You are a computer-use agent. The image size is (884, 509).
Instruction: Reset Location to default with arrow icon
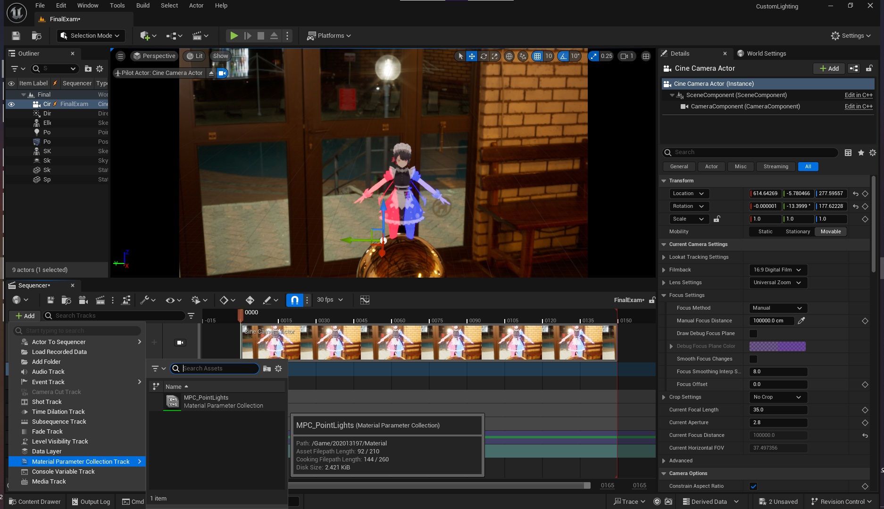pos(855,194)
